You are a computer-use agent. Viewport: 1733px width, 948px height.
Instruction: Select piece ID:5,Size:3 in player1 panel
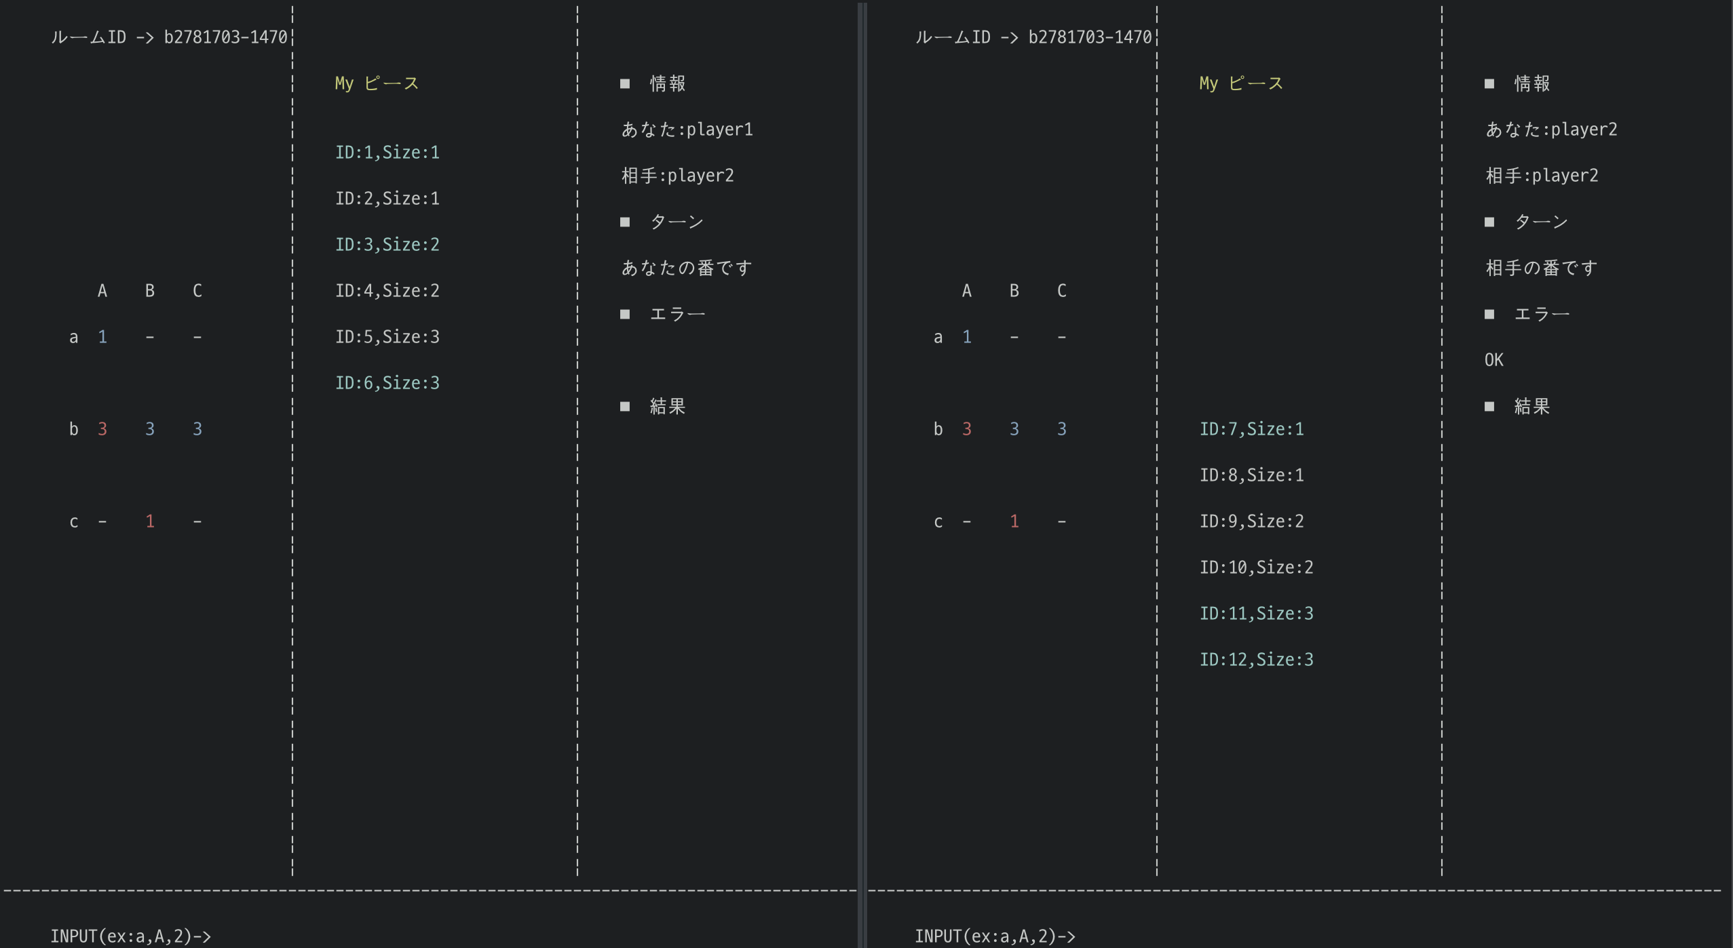point(387,336)
